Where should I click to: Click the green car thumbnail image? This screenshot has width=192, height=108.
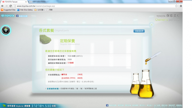(x=45, y=39)
